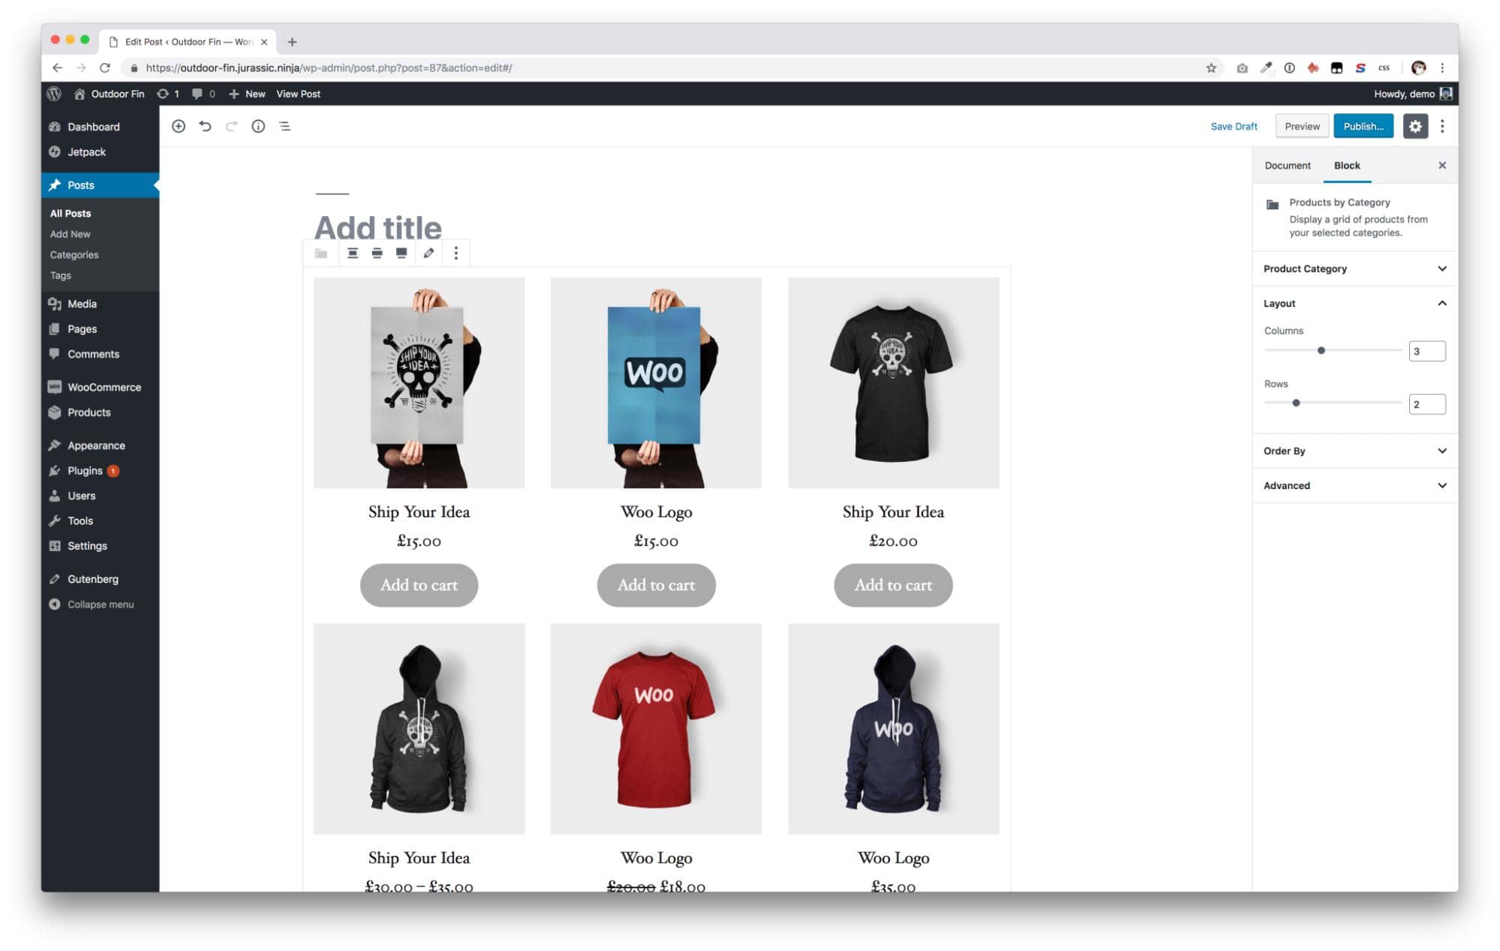Drag the Columns slider to adjust

pos(1321,349)
